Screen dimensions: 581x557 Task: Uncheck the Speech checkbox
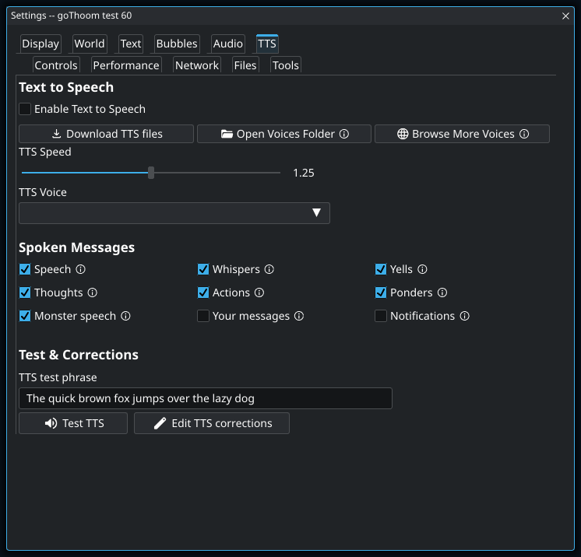click(25, 269)
